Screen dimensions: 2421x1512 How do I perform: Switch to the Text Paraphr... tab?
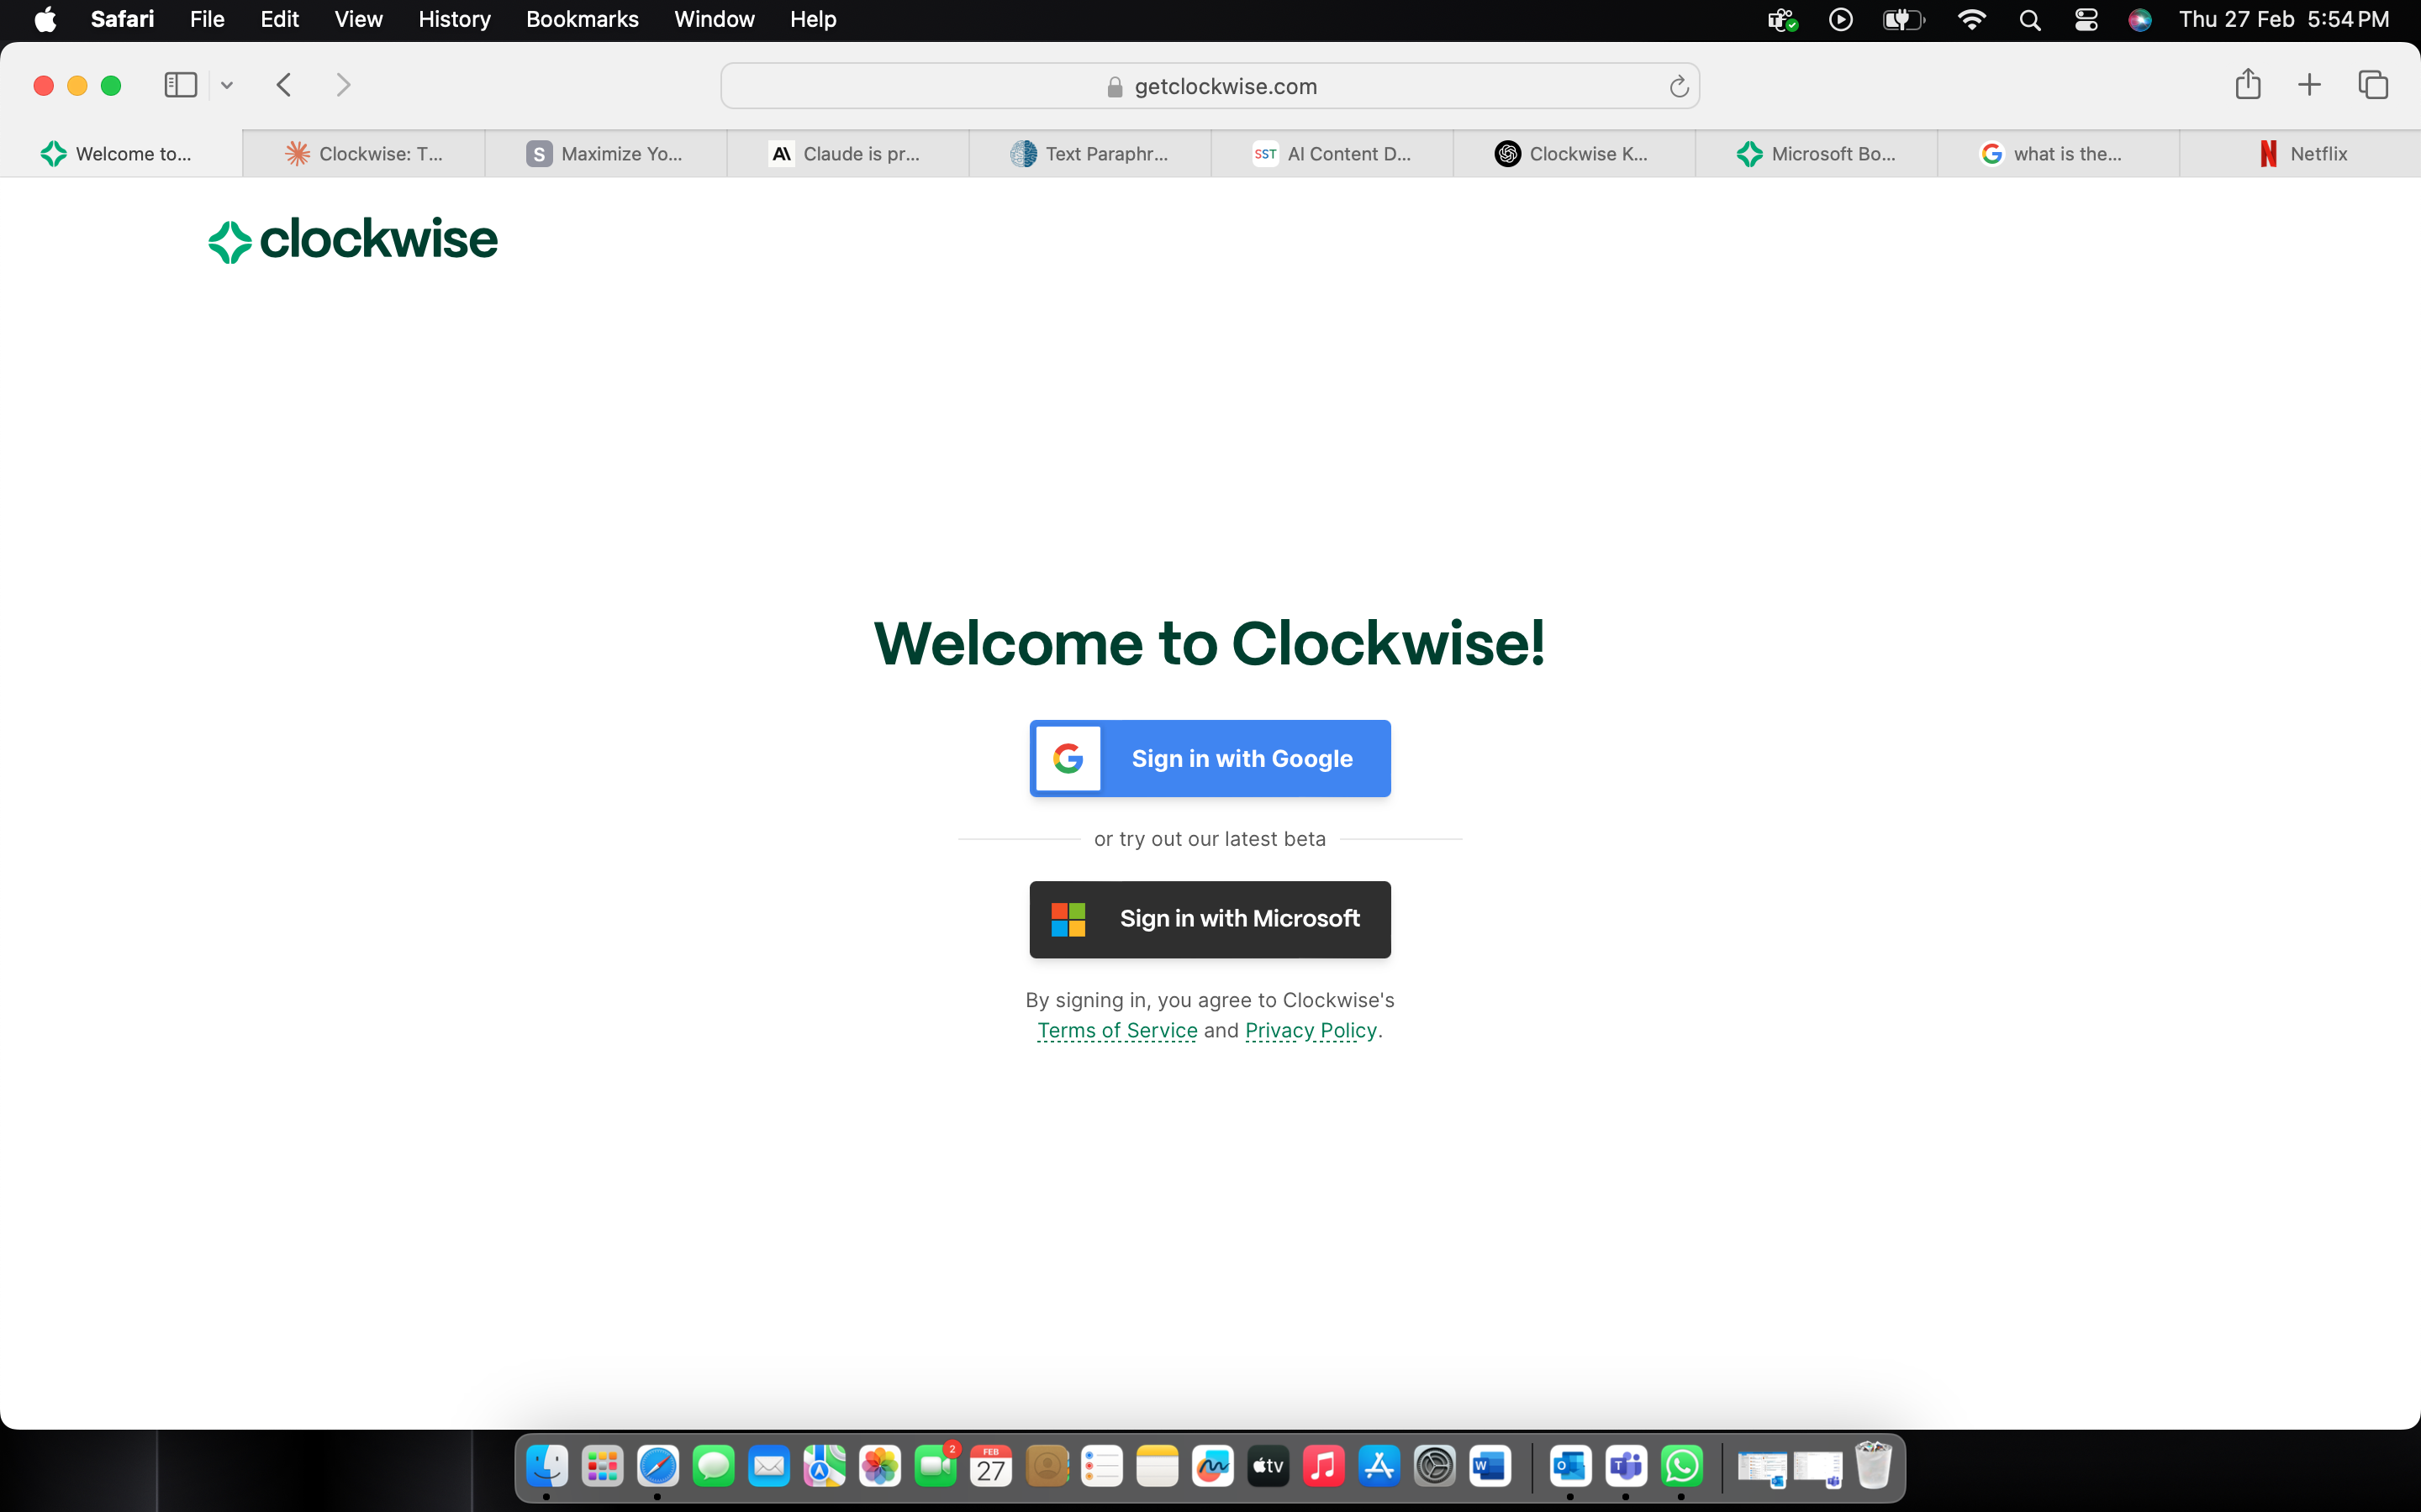(x=1090, y=153)
